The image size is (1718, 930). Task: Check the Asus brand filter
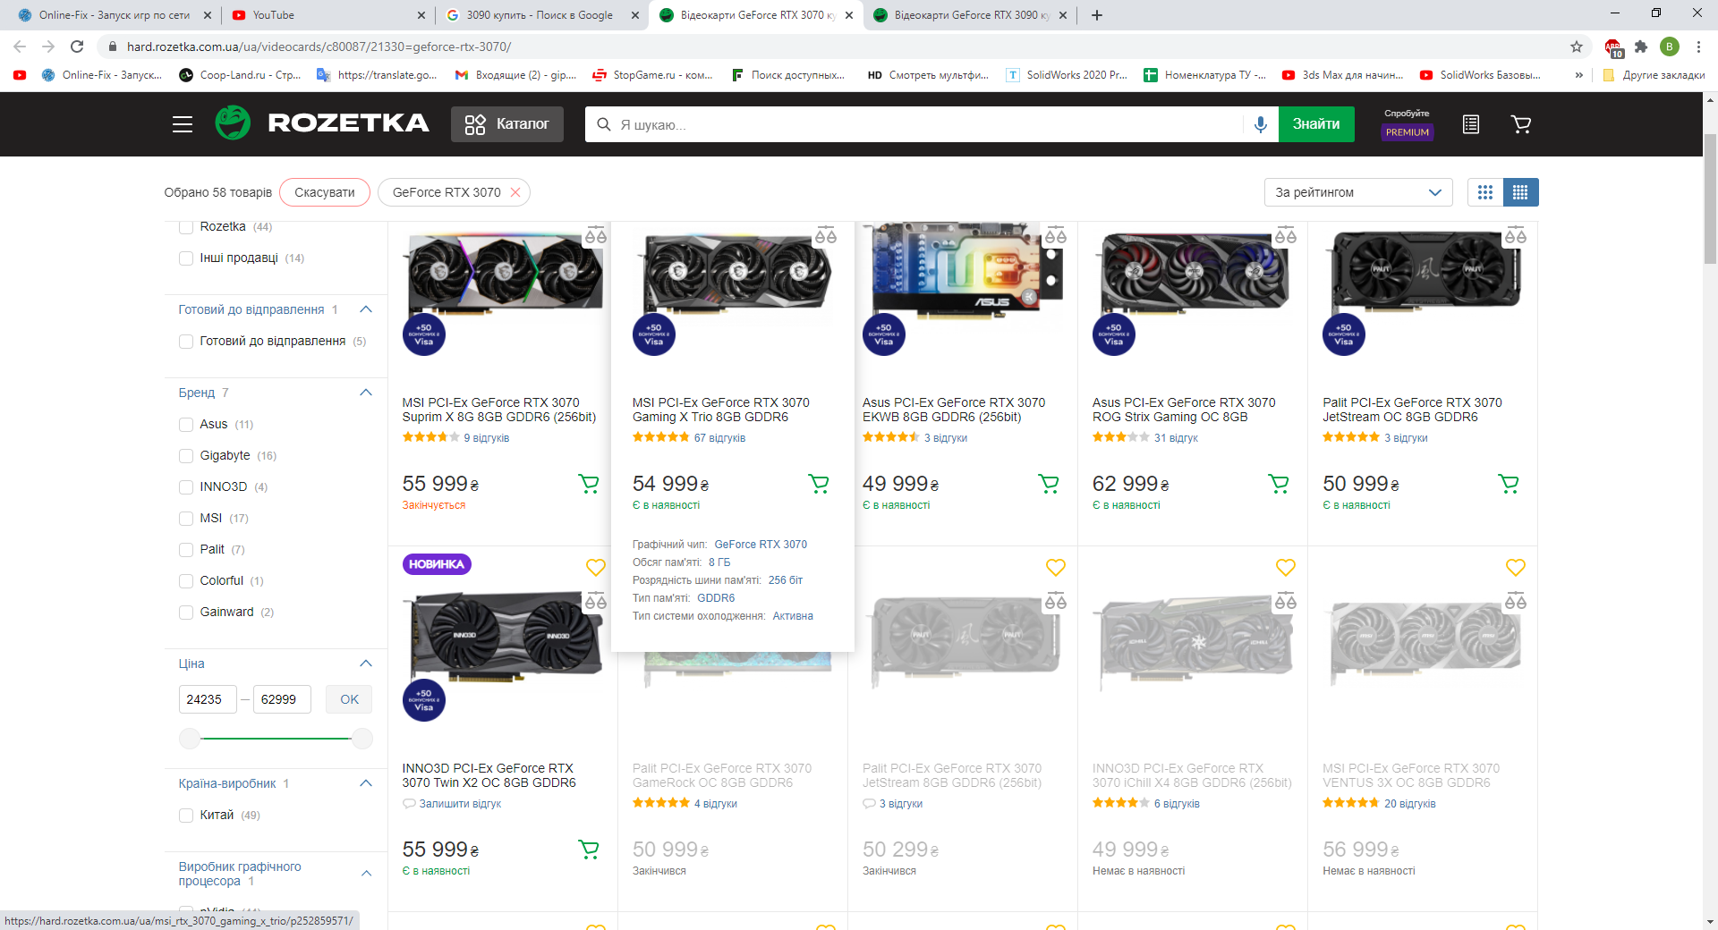click(x=186, y=425)
